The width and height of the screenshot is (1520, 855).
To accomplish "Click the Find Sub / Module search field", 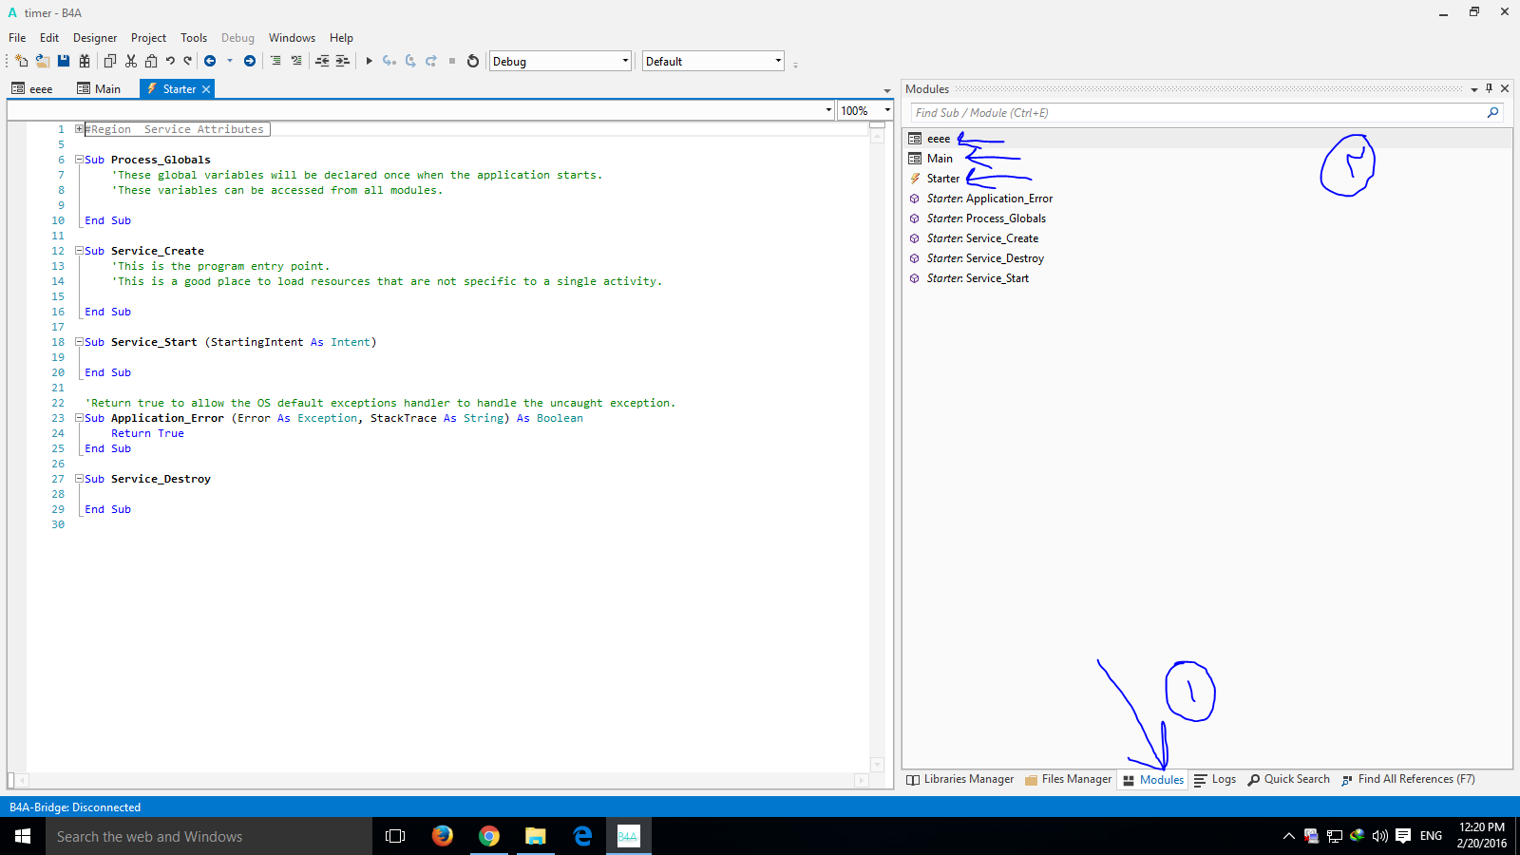I will point(1197,112).
